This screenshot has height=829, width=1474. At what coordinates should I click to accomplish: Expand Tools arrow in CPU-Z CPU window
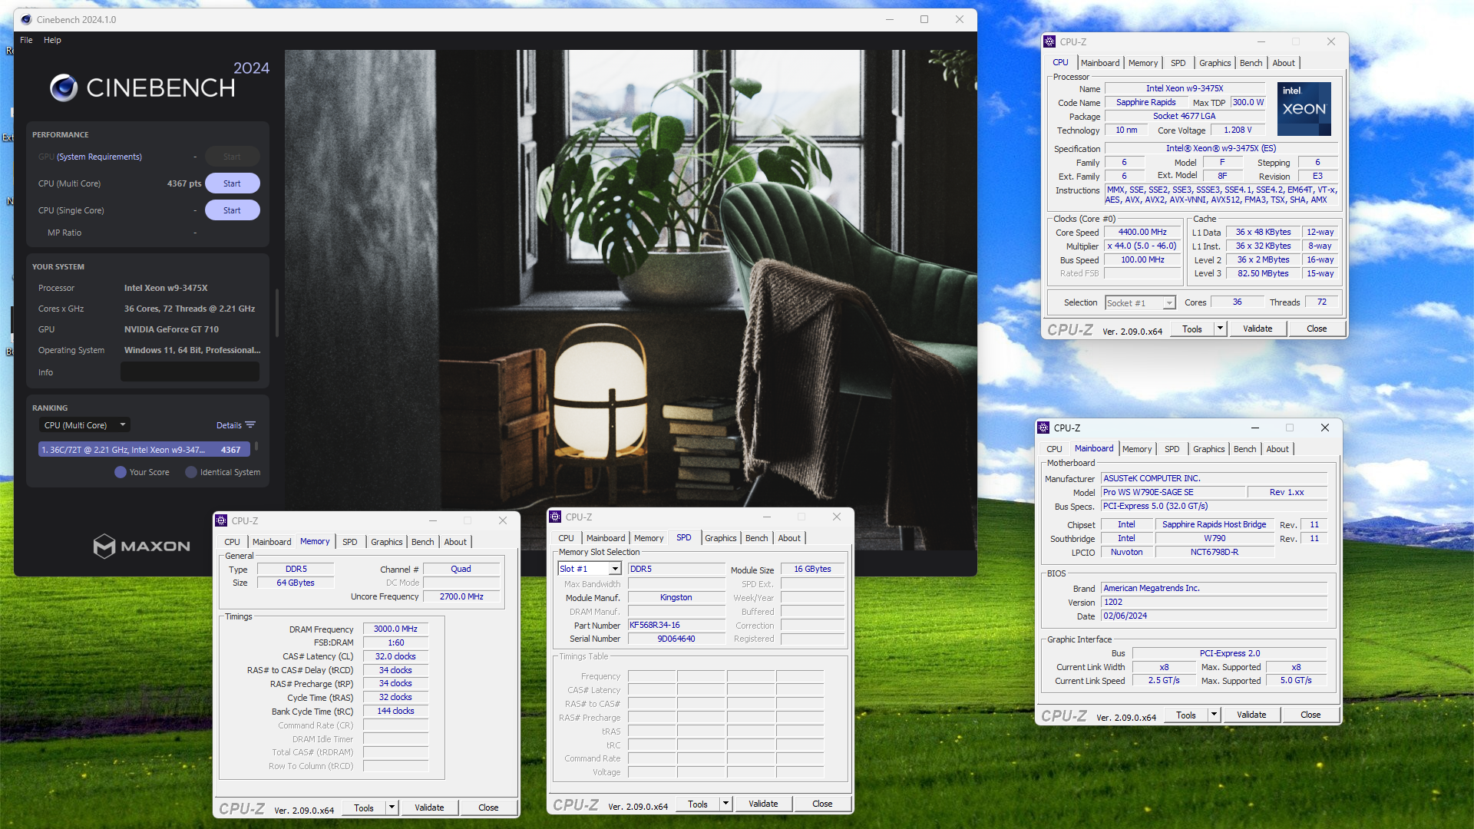[1220, 329]
